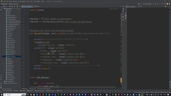The height and width of the screenshot is (96, 171).
Task: Click the Windows taskbar Search box
Action: coord(15,95)
